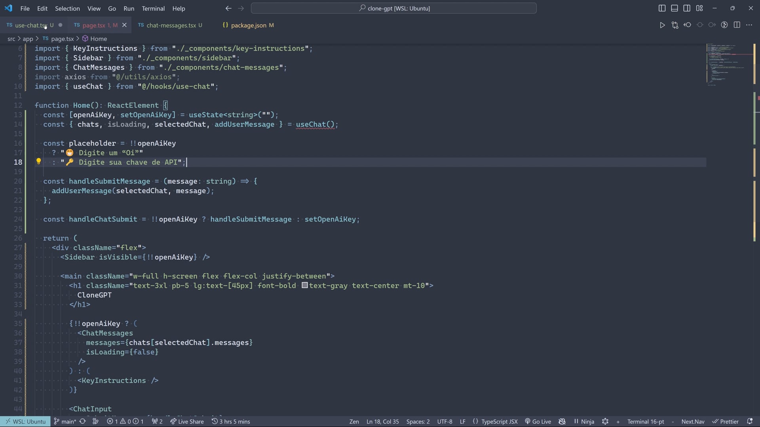Toggle the primary side bar layout button
Image resolution: width=760 pixels, height=427 pixels.
click(x=662, y=8)
